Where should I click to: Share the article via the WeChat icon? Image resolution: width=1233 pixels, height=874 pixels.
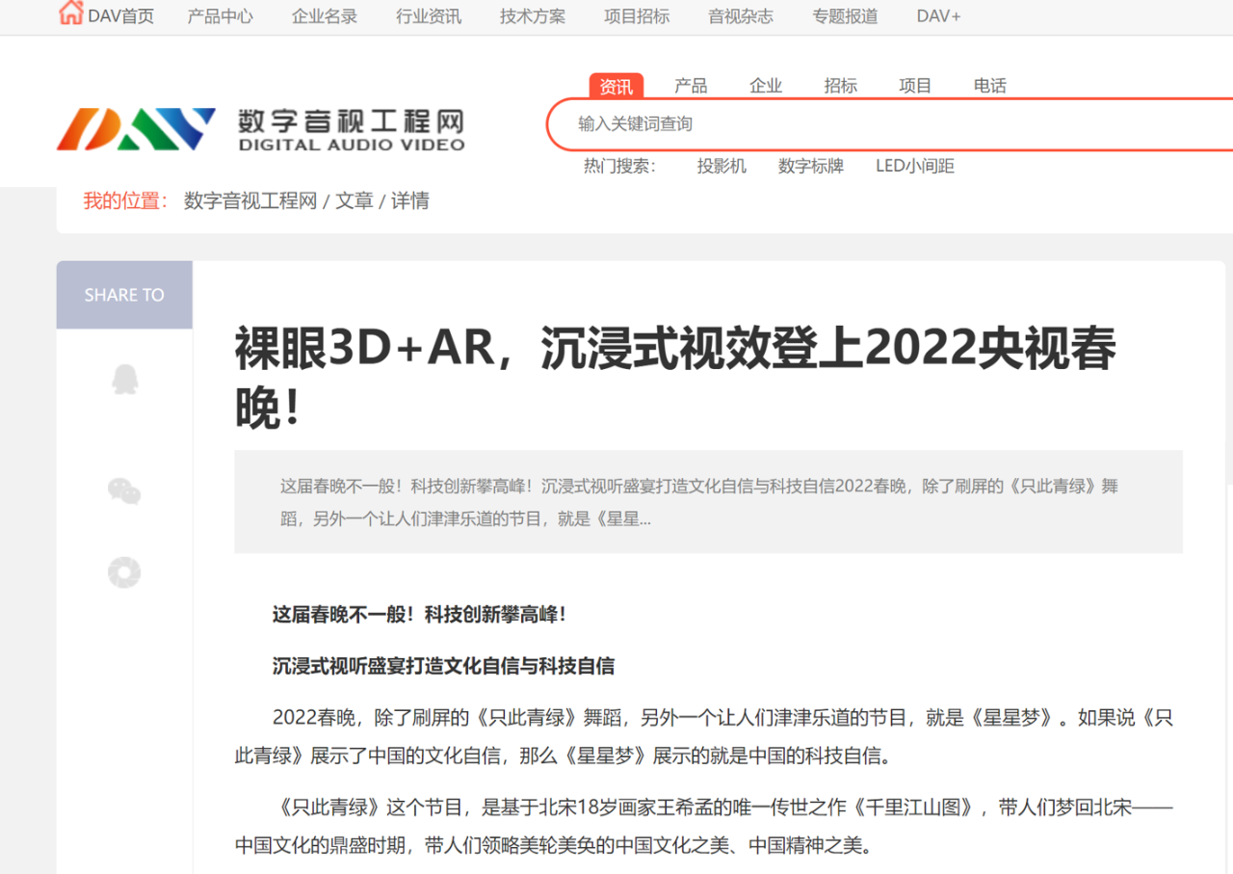124,490
